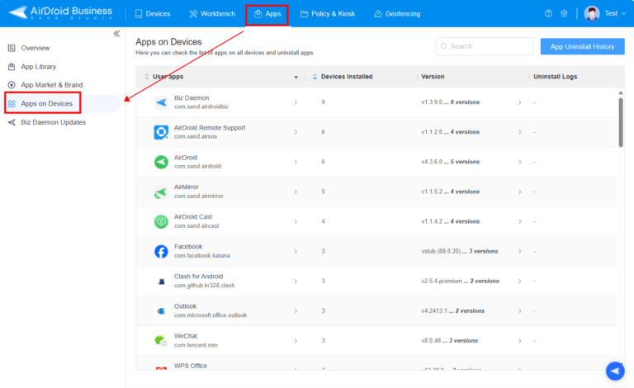634x388 pixels.
Task: Click the App Uninstall History button
Action: pyautogui.click(x=582, y=46)
